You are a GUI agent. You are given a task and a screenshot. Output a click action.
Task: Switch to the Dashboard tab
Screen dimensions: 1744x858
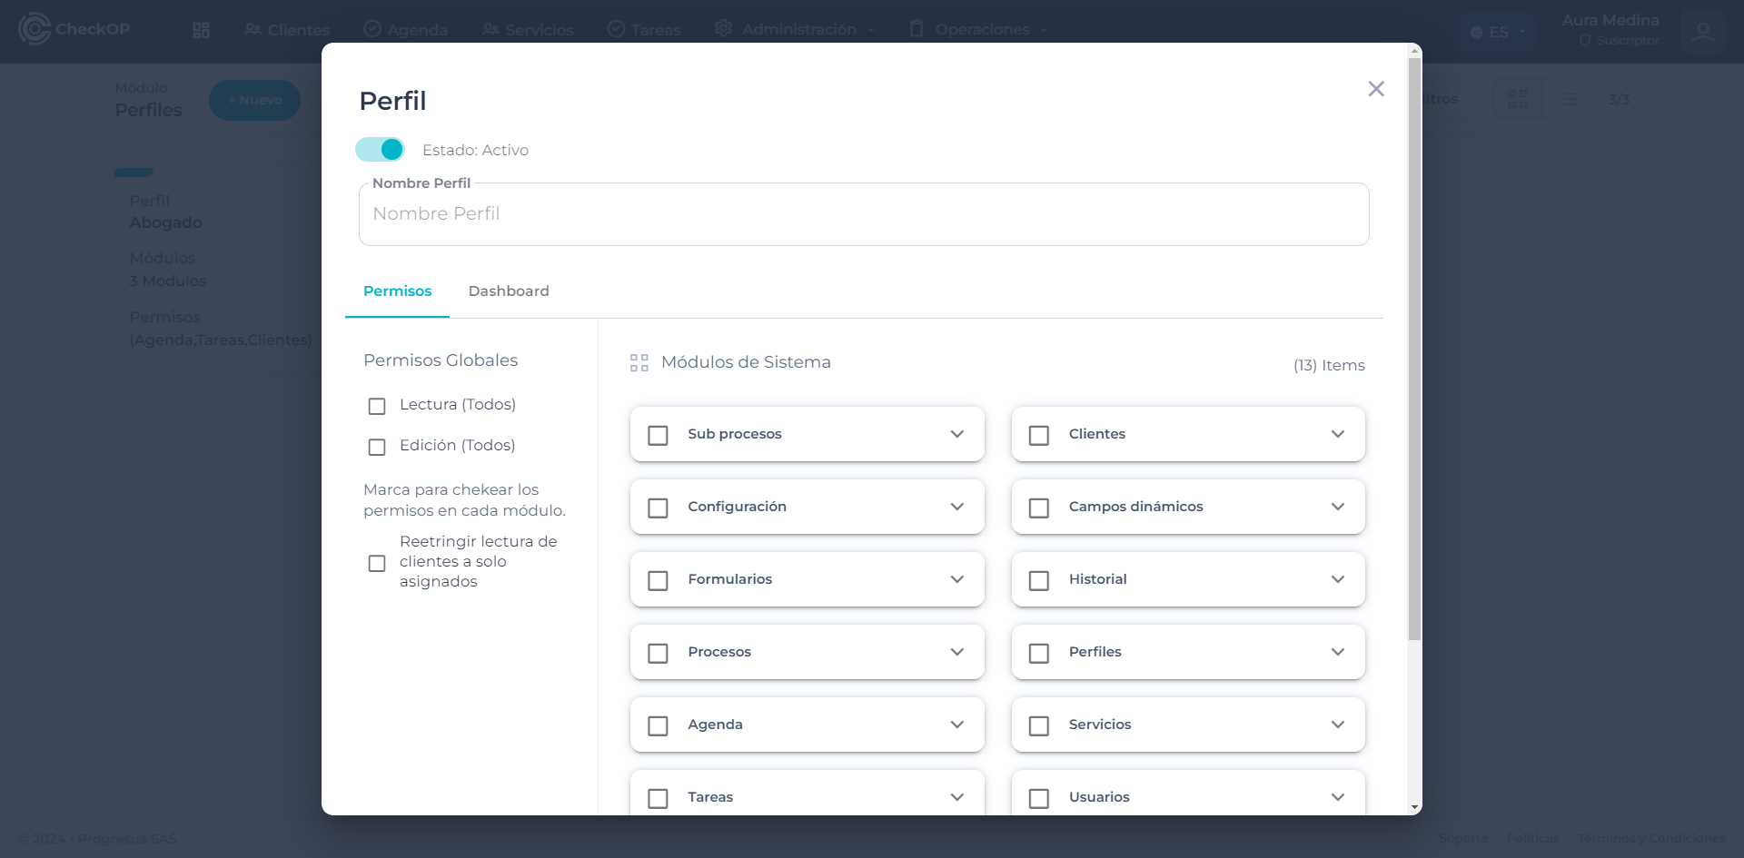(509, 291)
